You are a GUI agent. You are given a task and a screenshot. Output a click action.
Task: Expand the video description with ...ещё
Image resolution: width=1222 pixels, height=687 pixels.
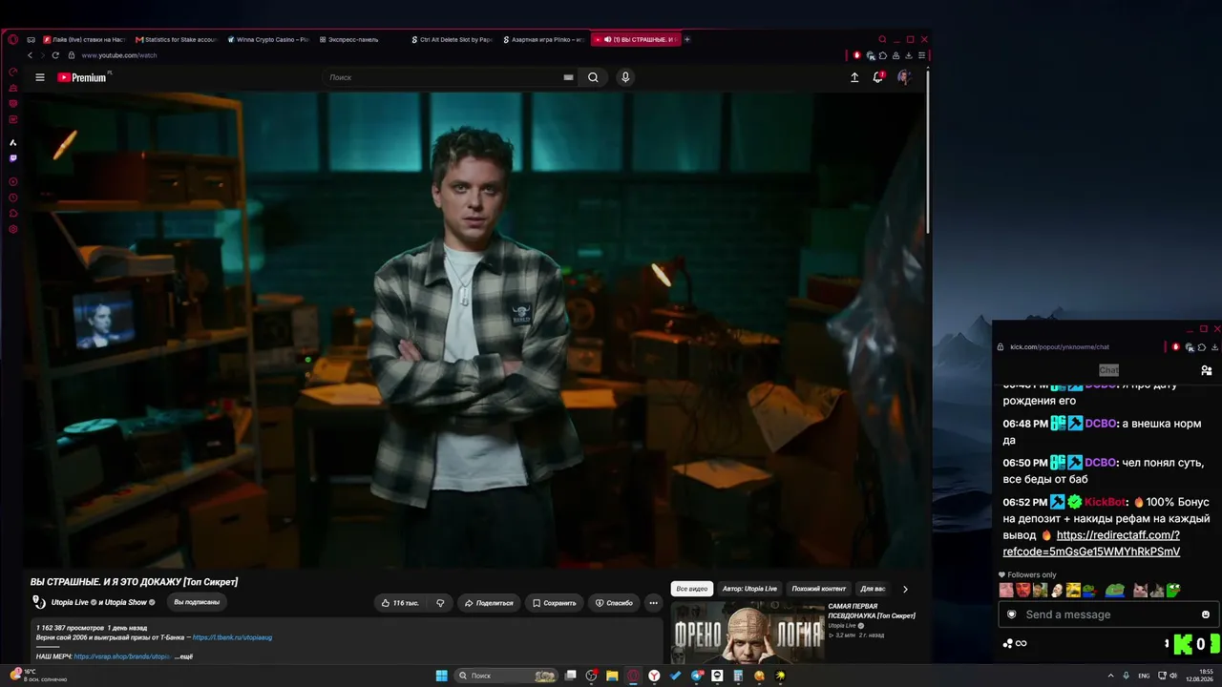click(183, 656)
